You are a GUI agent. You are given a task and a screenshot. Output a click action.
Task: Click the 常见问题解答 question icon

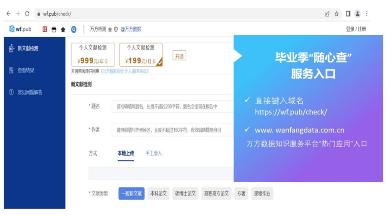click(11, 92)
